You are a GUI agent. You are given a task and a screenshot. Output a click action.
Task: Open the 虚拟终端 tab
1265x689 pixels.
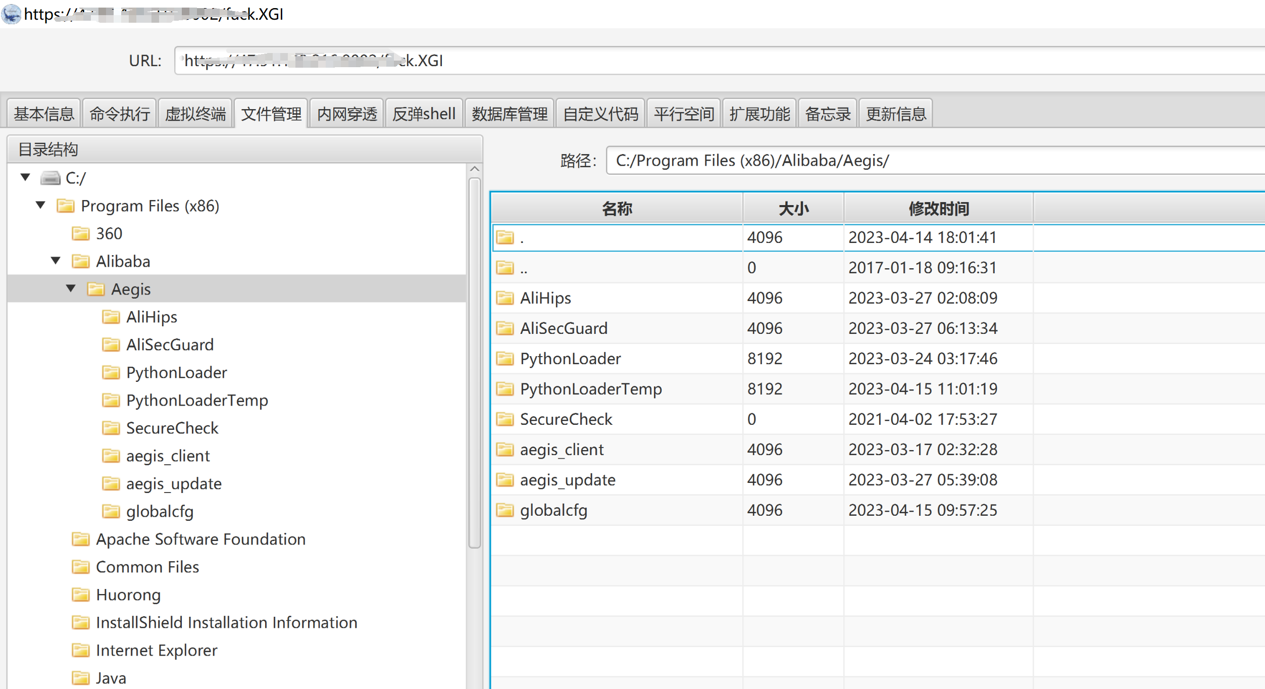coord(195,114)
